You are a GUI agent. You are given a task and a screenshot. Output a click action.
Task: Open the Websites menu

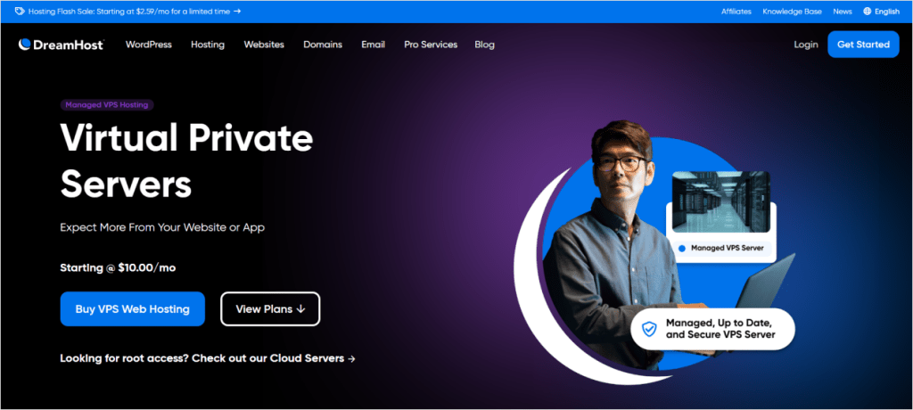264,45
